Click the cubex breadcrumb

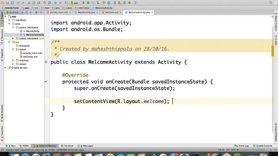click(x=67, y=8)
